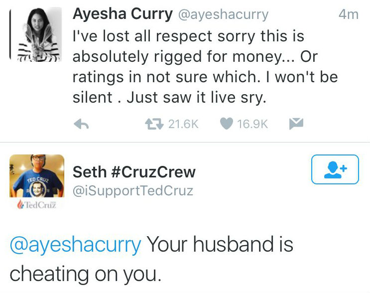Follow Seth #CruzCrew with follow button

(x=335, y=170)
